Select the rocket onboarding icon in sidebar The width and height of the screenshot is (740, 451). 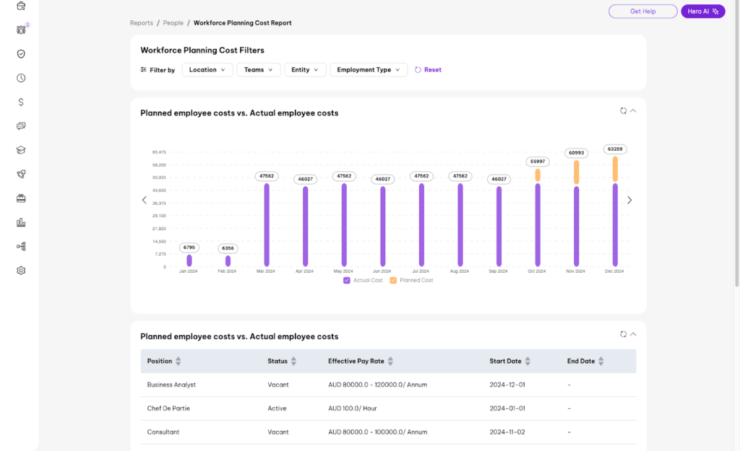20,173
